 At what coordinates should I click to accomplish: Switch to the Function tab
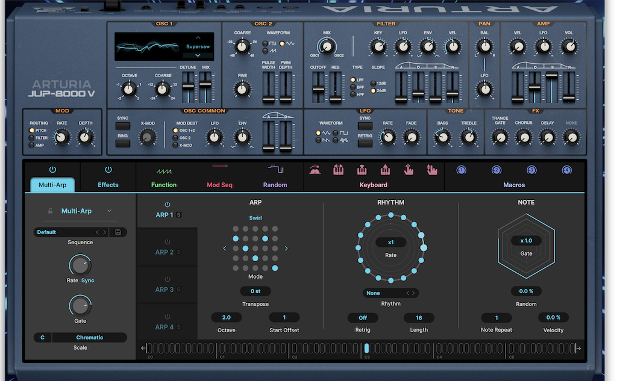coord(164,185)
